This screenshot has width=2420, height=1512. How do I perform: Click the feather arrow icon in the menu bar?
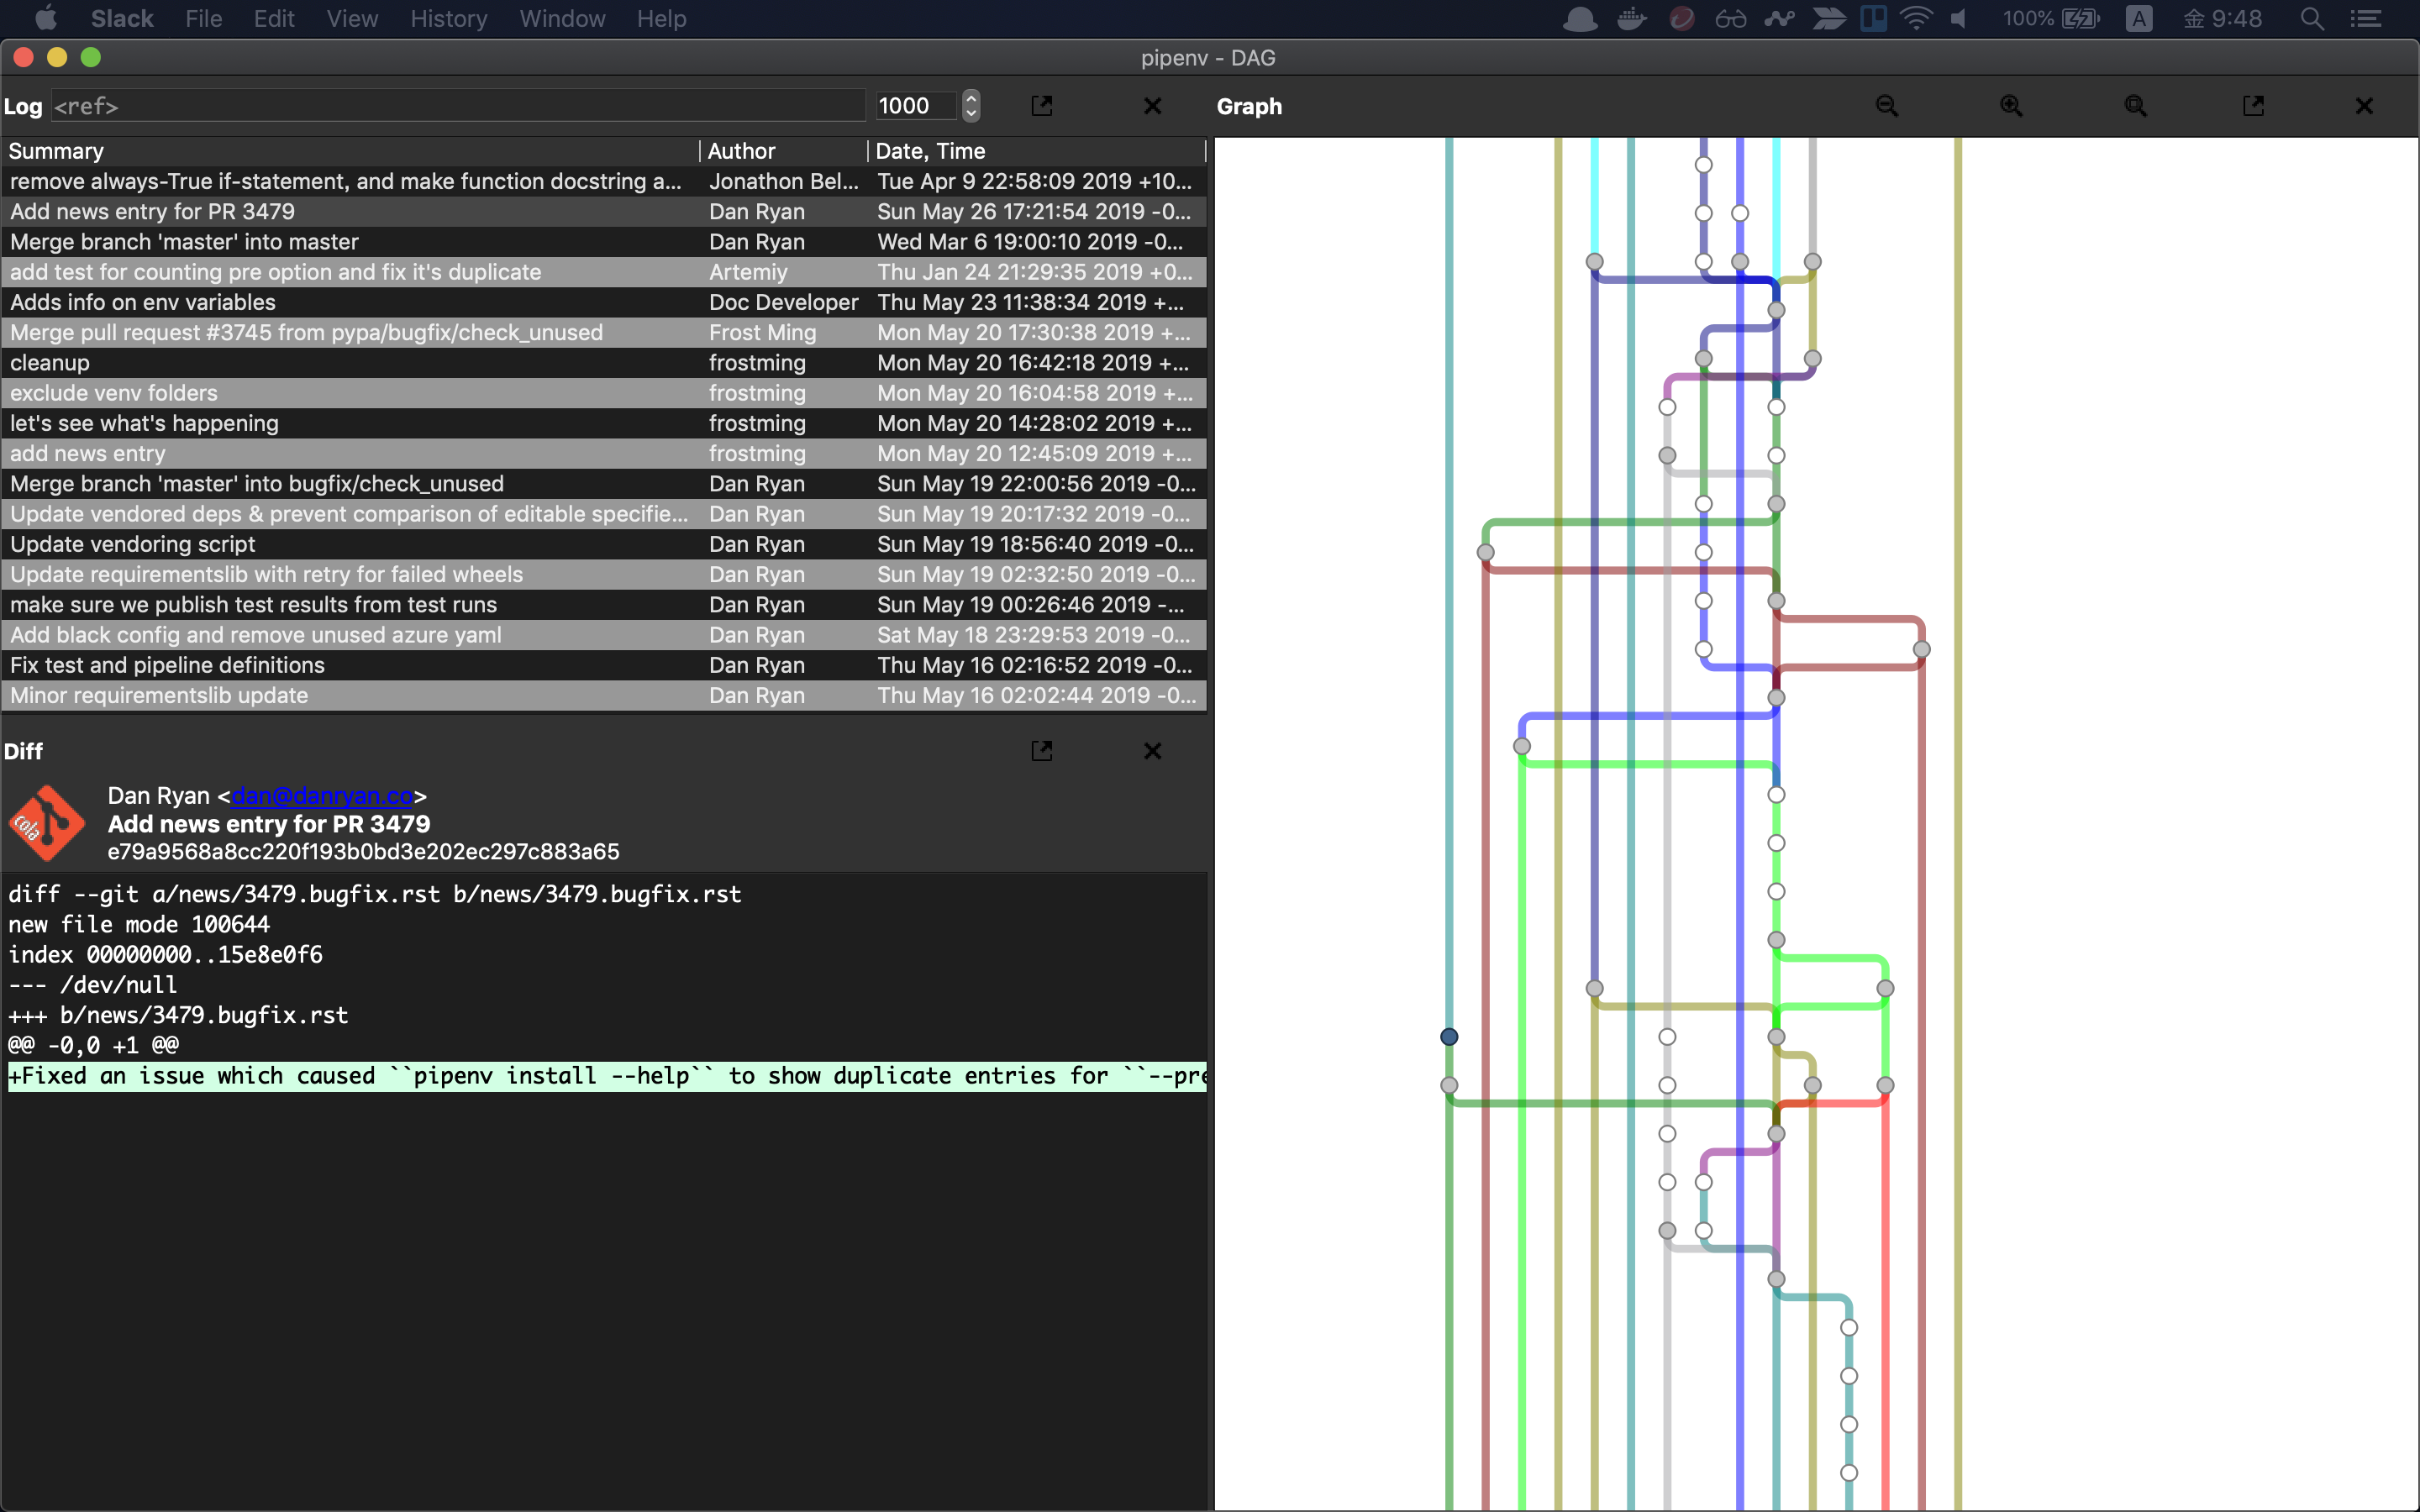point(1829,19)
